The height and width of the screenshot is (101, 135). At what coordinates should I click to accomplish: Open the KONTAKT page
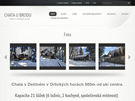click(125, 14)
